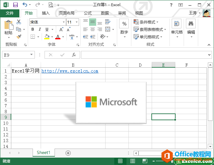
Task: Click the Cut scissors icon
Action: (19, 22)
